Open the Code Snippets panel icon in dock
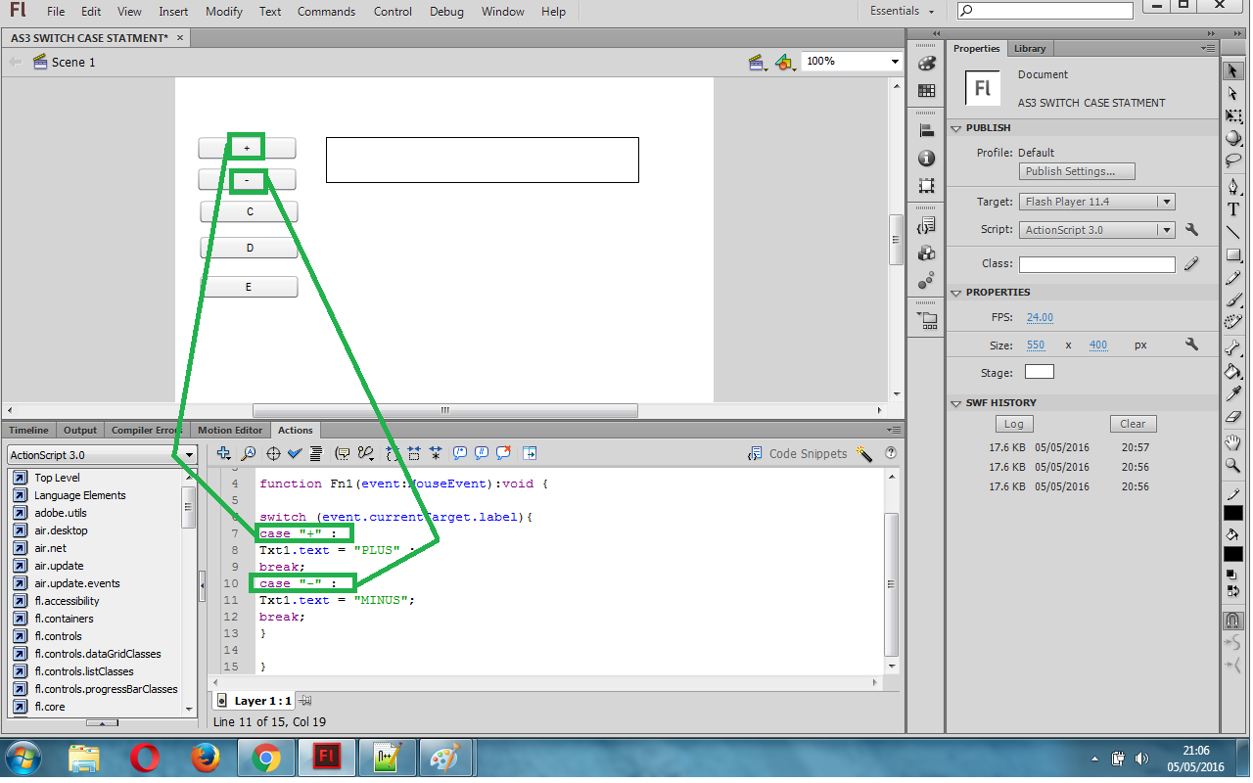 (x=926, y=225)
